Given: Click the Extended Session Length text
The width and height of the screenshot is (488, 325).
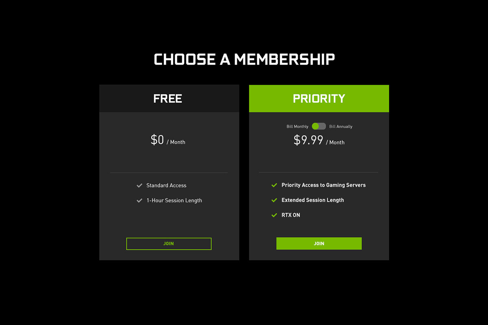Looking at the screenshot, I should point(313,200).
